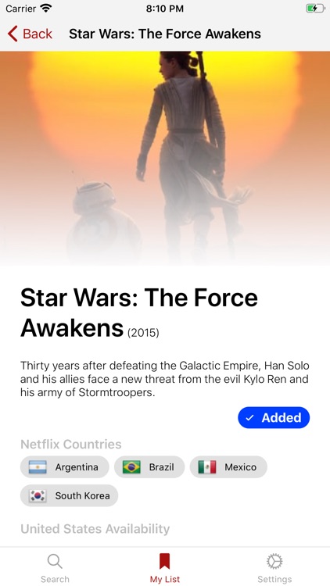330x586 pixels.
Task: Select the Brazil country chip
Action: pyautogui.click(x=149, y=466)
